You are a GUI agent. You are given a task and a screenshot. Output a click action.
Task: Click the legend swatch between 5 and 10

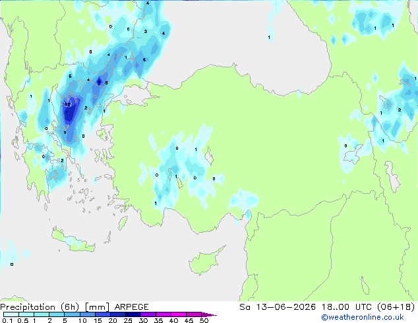coord(72,314)
